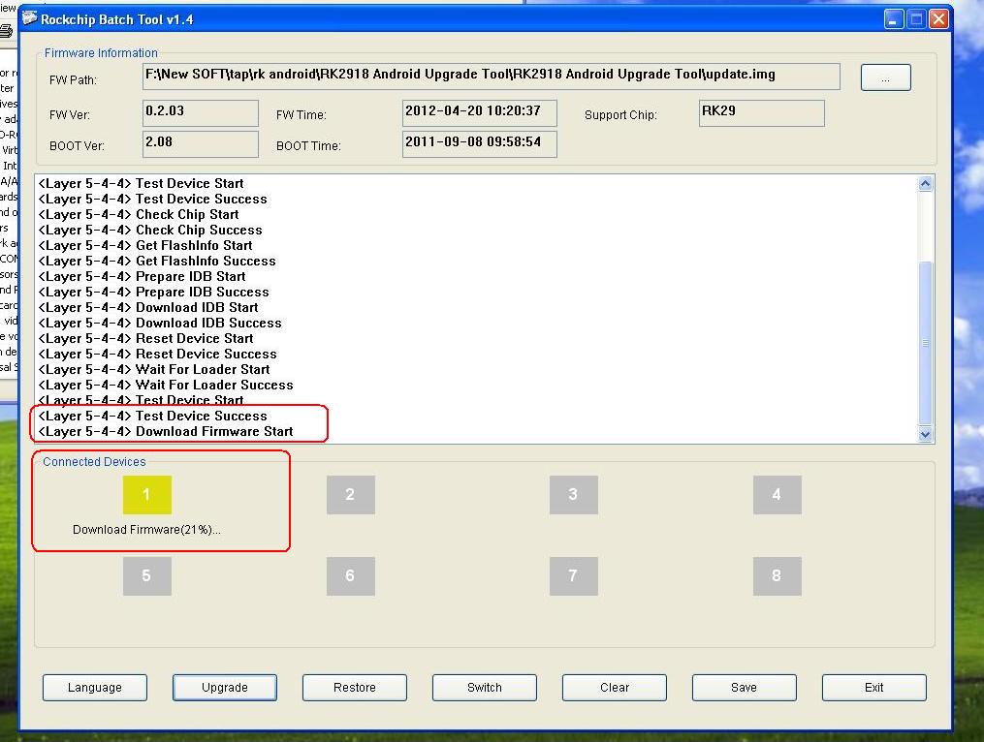This screenshot has height=742, width=984.
Task: Click the Switch button
Action: 485,688
